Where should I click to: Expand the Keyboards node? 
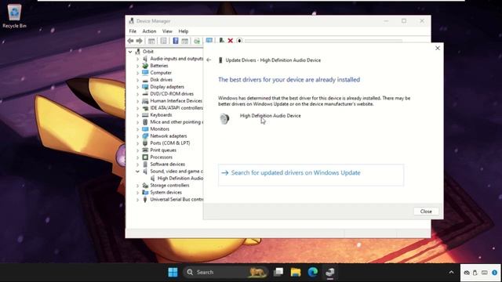tap(138, 115)
